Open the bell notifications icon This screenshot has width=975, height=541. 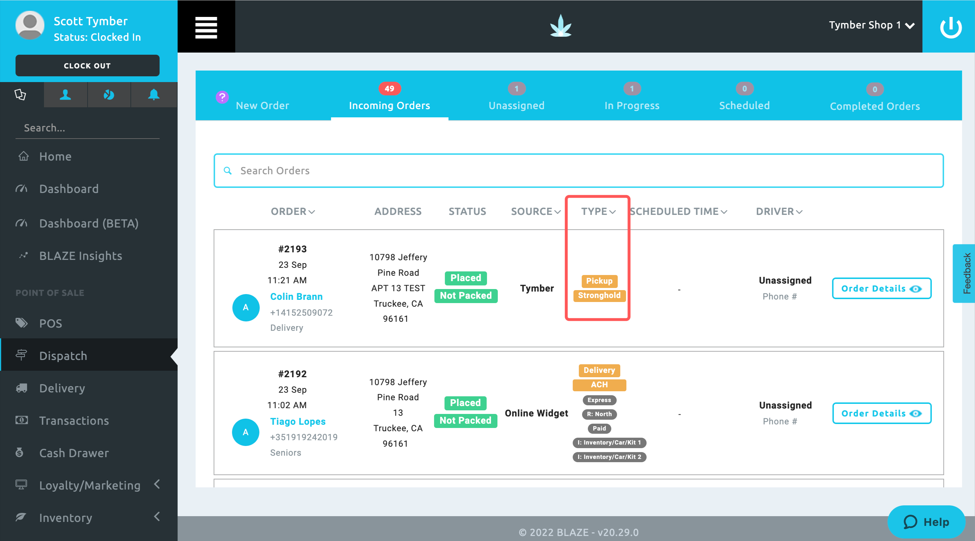[x=153, y=95]
